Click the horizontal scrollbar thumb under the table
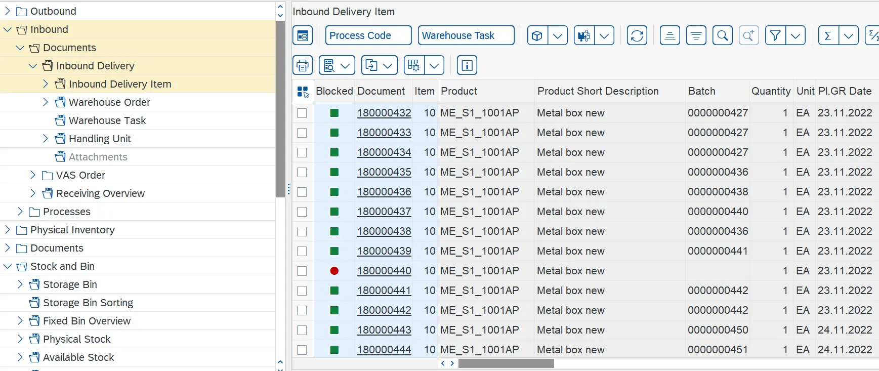Viewport: 879px width, 371px height. point(506,363)
